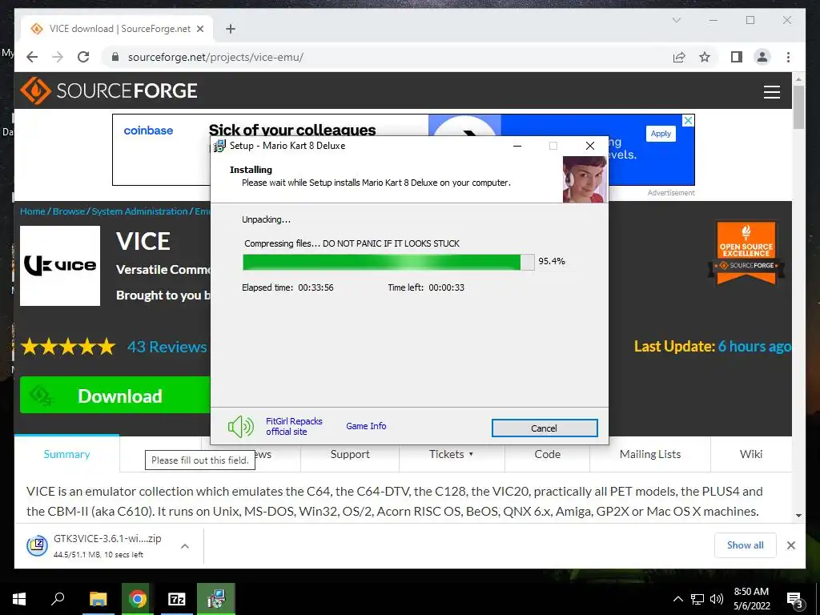
Task: Open the notification center
Action: pyautogui.click(x=794, y=601)
